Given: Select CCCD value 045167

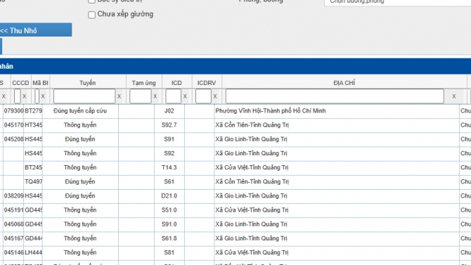Looking at the screenshot, I should 13,238.
